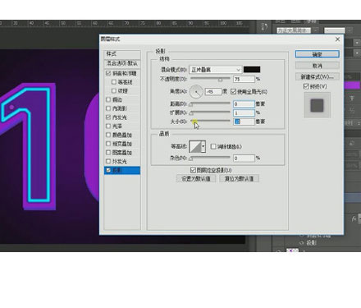Click the Distance value input field

click(244, 104)
